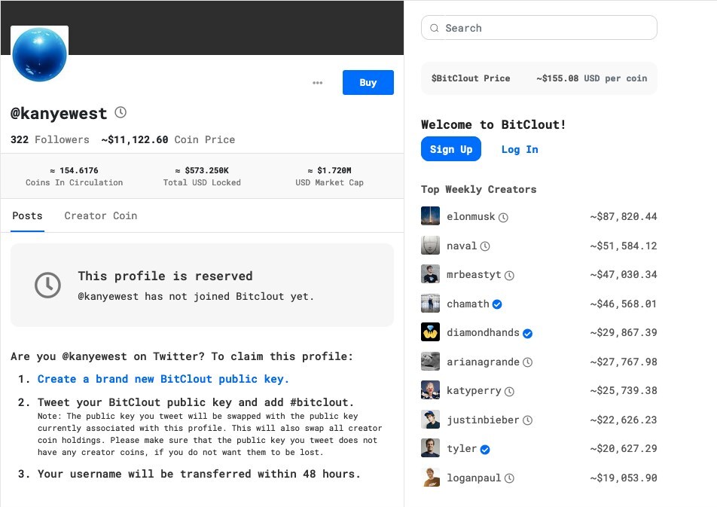Click diamondhands' verified checkmark badge

tap(528, 333)
